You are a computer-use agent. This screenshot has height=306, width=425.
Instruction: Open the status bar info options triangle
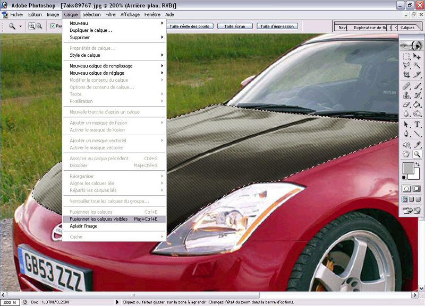(x=117, y=302)
